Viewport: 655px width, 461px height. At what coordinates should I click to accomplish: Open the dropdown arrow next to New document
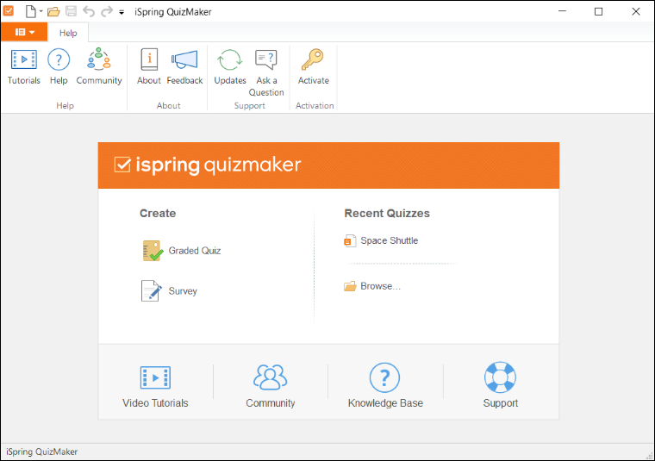pos(41,11)
